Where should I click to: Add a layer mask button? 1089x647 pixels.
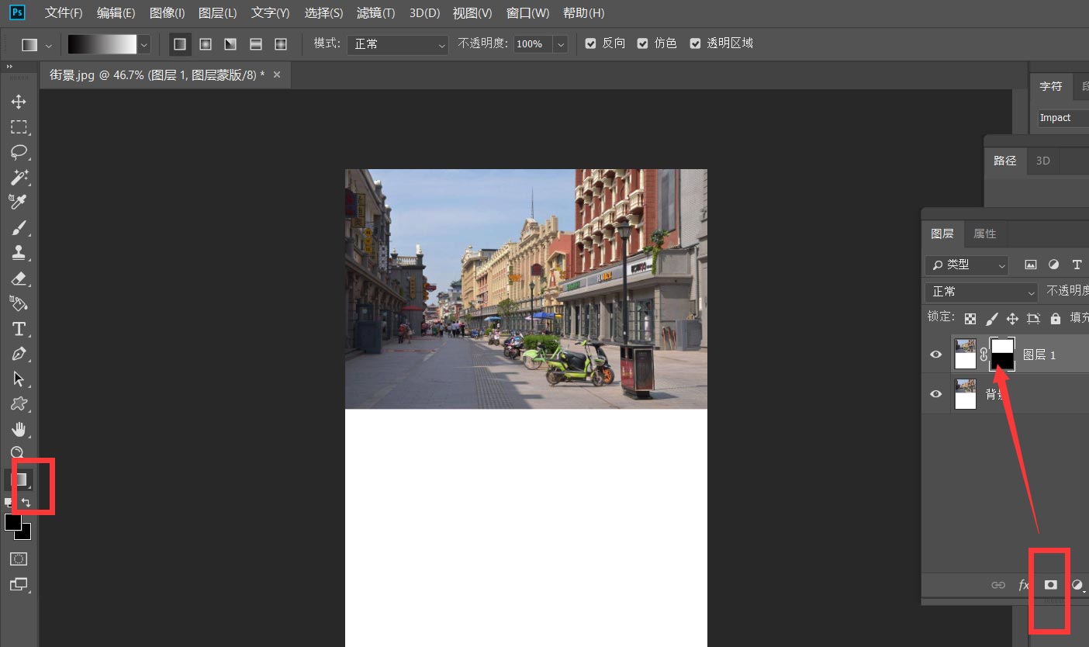click(1051, 585)
